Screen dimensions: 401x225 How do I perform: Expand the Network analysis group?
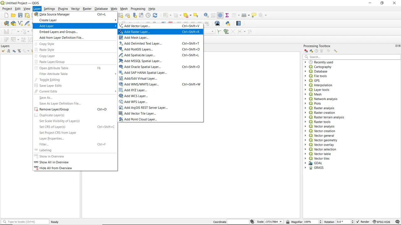point(305,99)
